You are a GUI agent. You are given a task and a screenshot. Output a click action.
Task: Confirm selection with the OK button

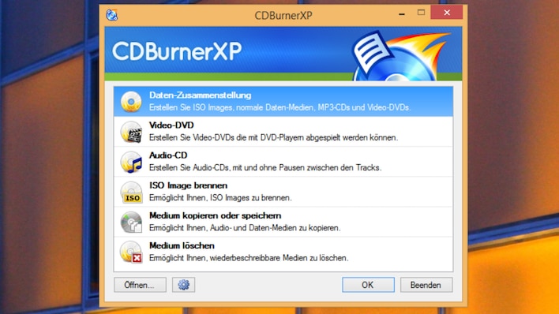point(368,285)
